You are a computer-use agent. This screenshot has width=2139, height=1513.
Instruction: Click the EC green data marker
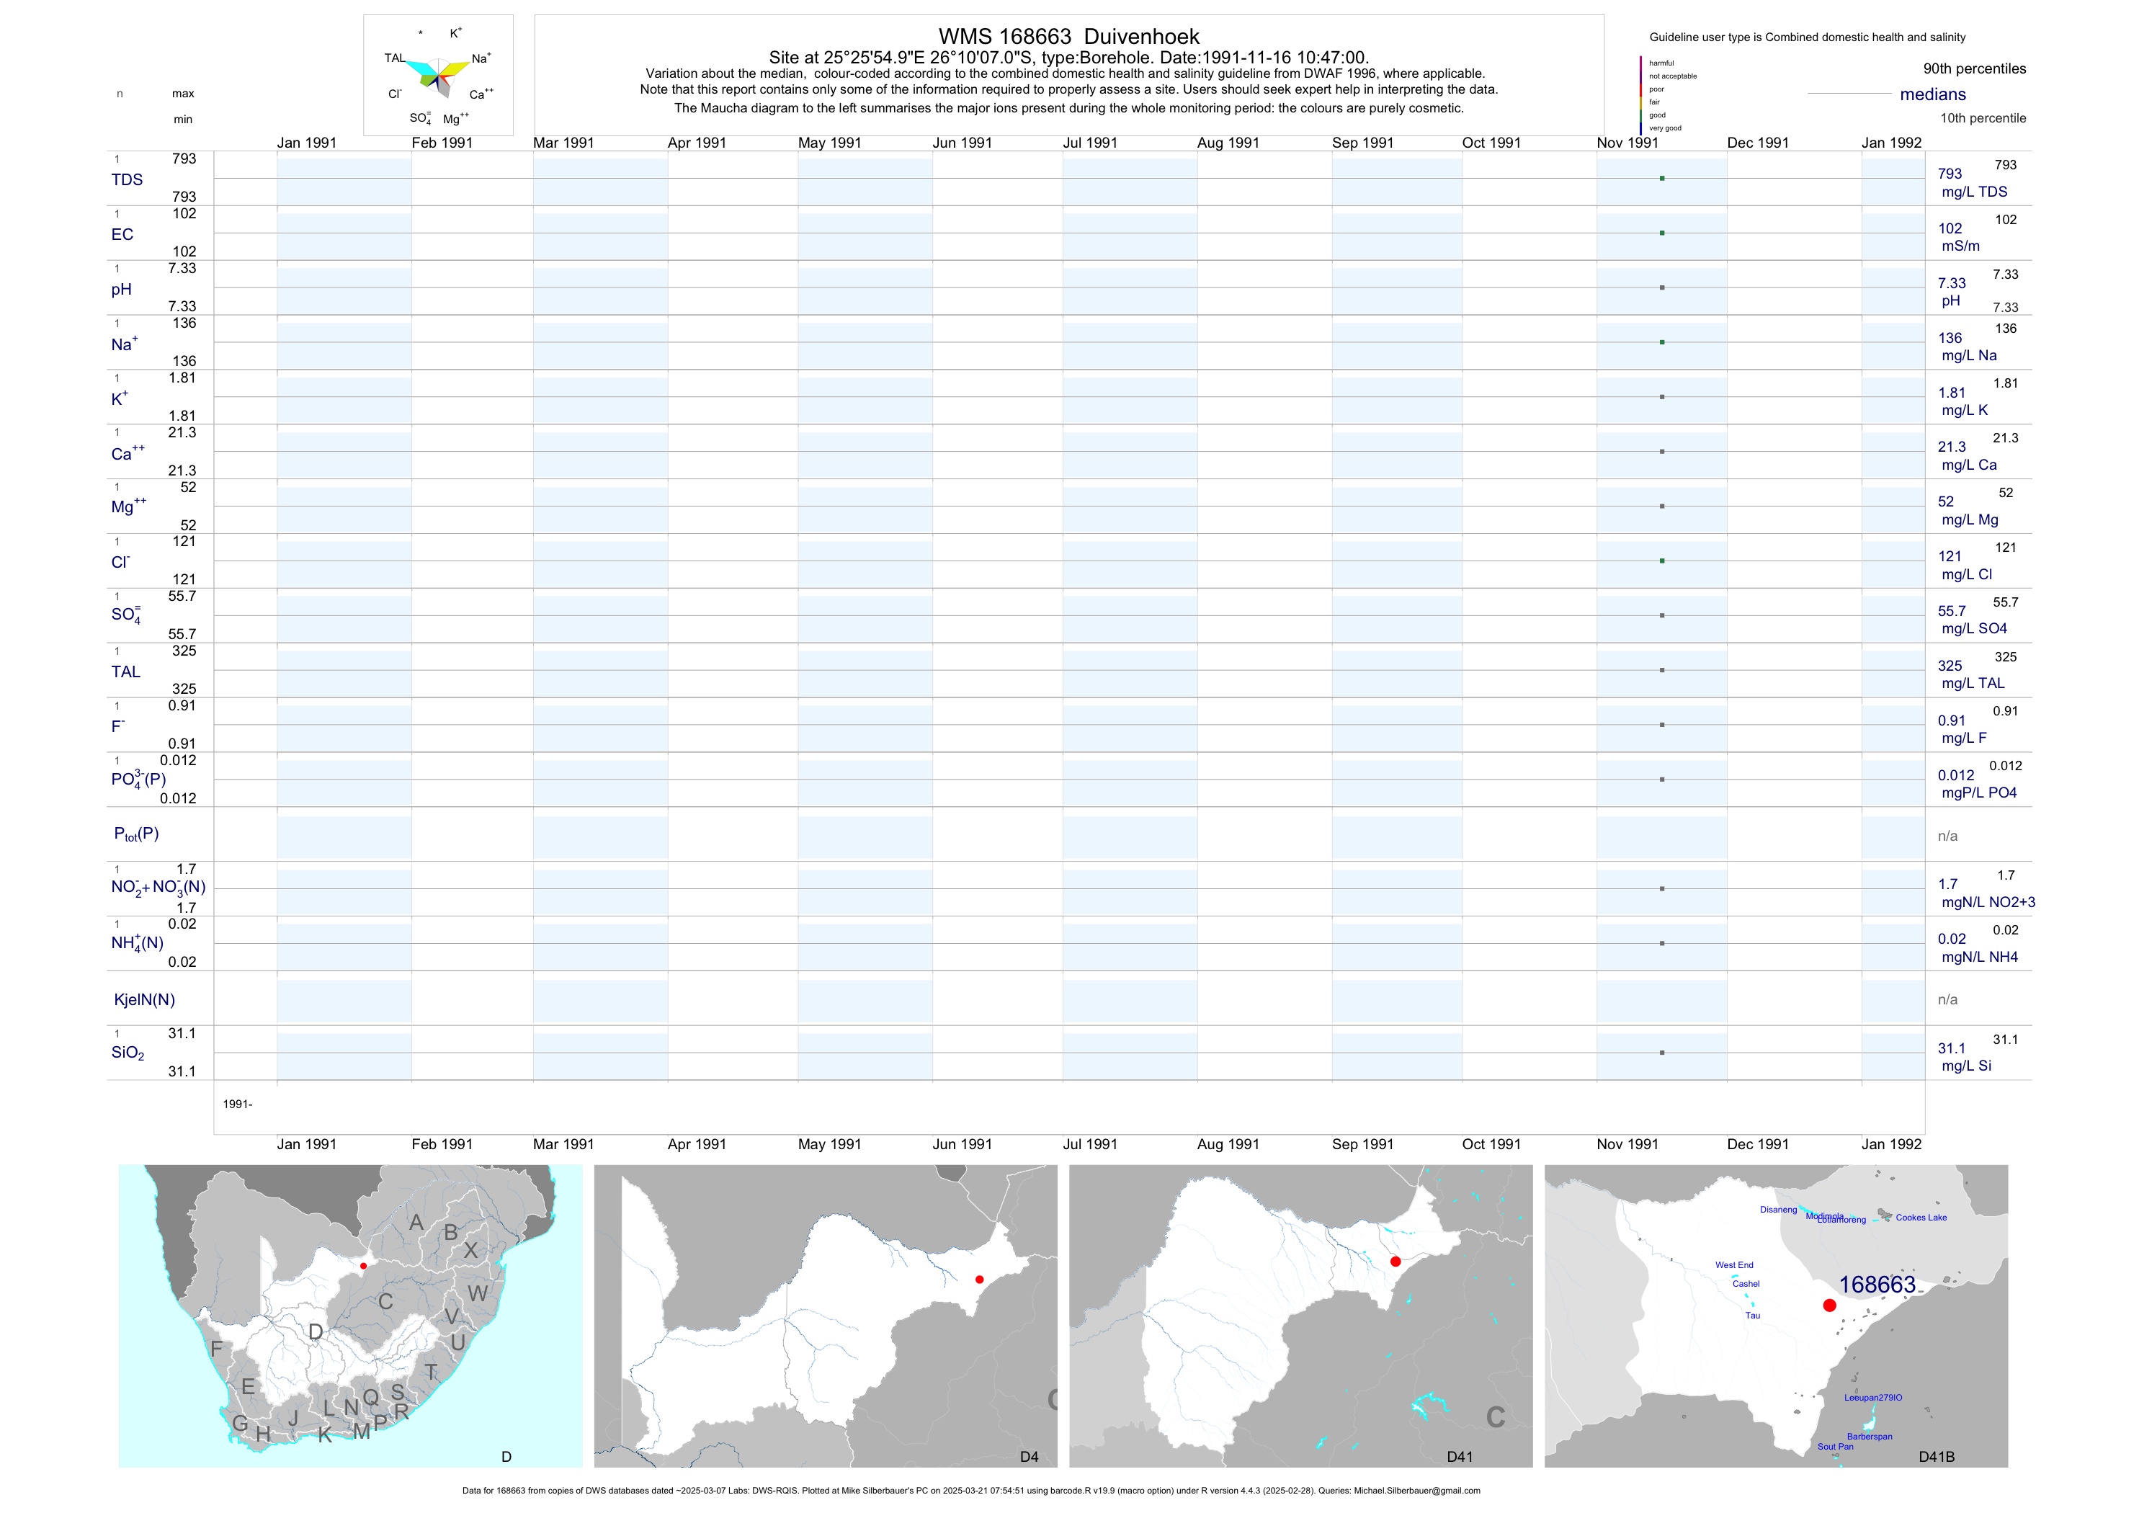[1662, 233]
